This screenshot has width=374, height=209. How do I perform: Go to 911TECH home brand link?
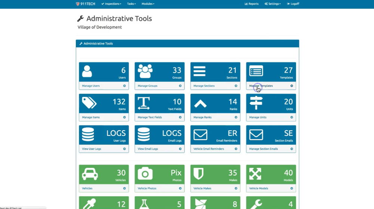[86, 4]
